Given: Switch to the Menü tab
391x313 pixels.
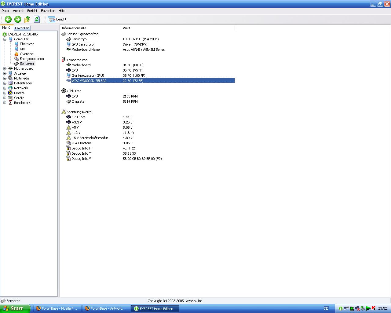Looking at the screenshot, I should point(6,28).
